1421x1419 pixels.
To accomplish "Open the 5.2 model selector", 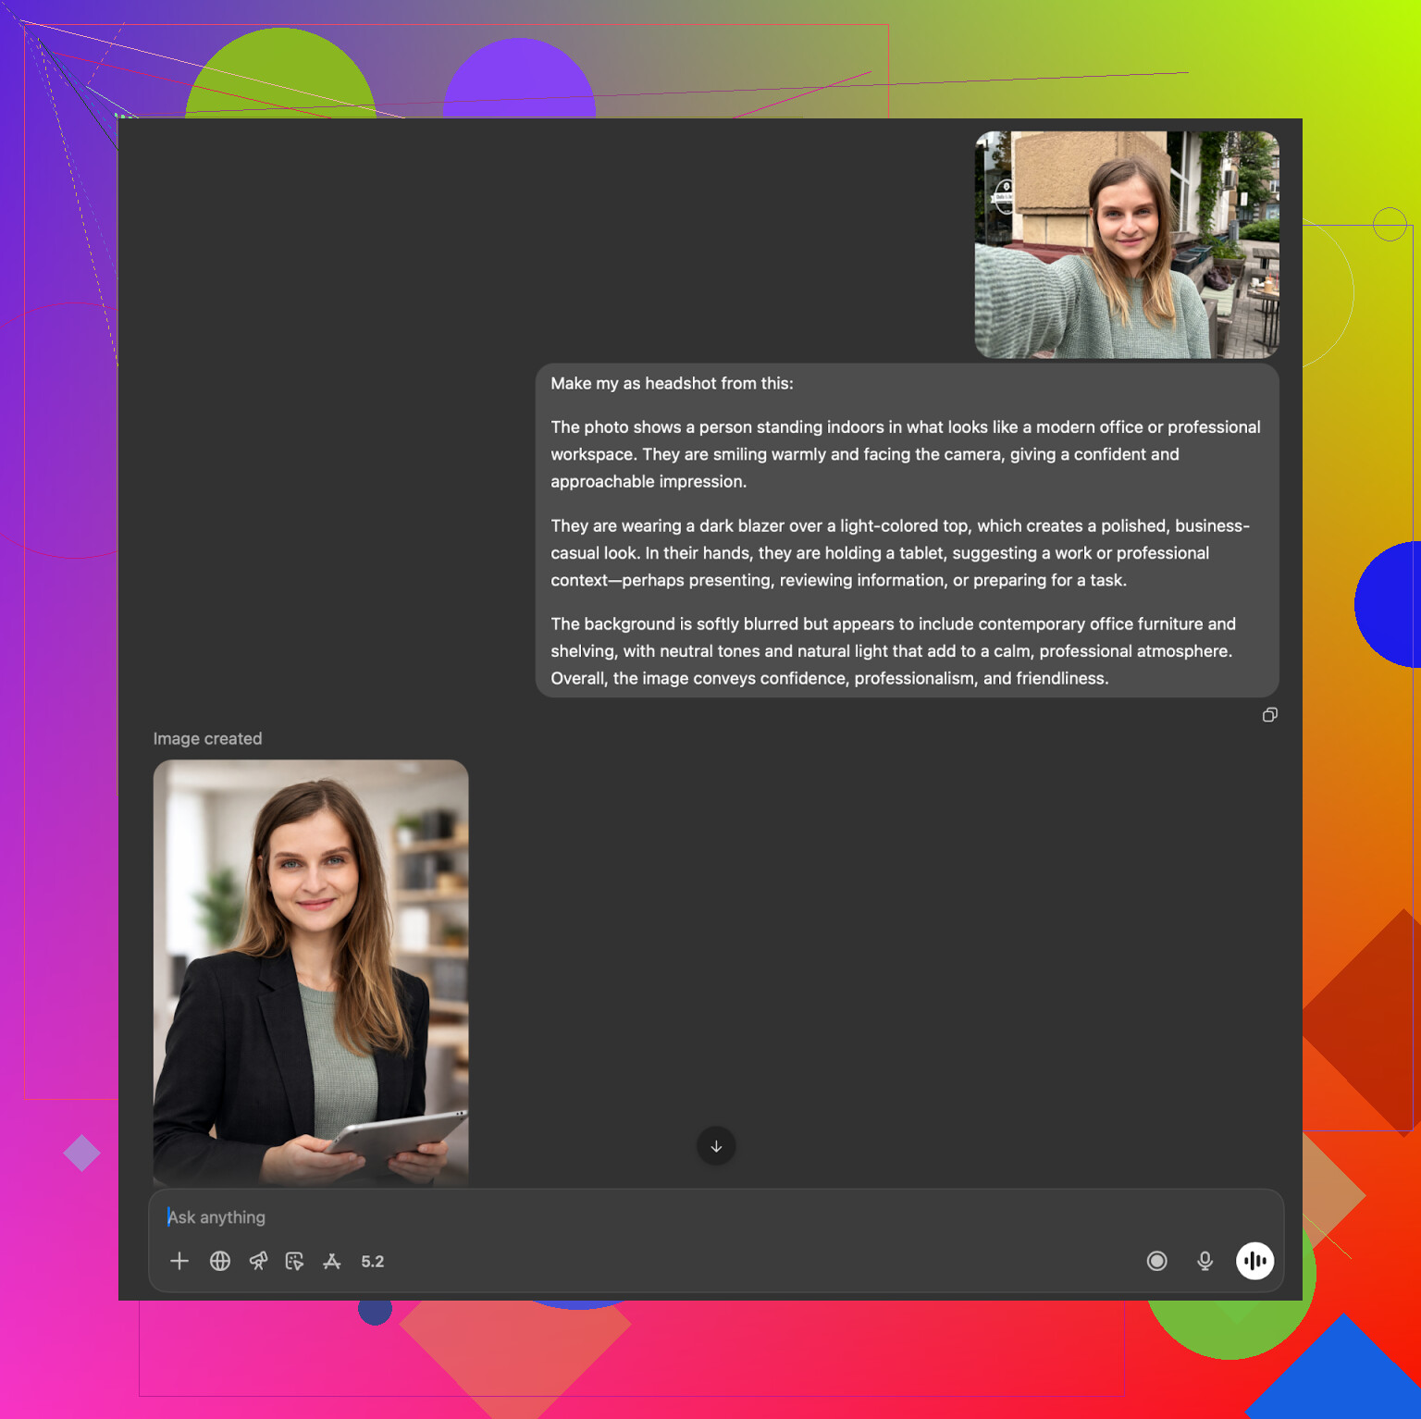I will (373, 1261).
